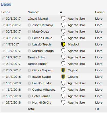Select the Tamás Rudolf row name

pos(38,64)
